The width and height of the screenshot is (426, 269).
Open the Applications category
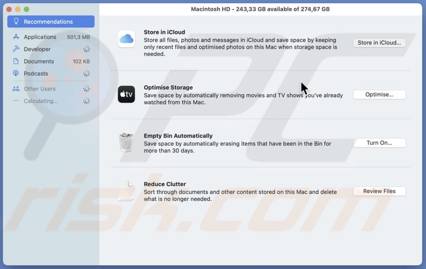point(51,37)
